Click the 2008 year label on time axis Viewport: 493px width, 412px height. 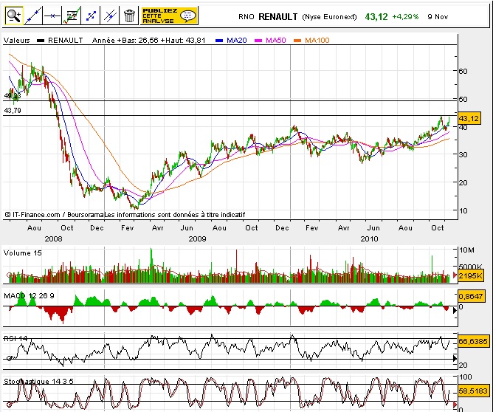(53, 239)
